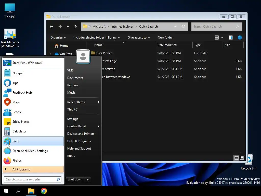Click the Windows Start button
This screenshot has width=261, height=196.
click(x=6, y=191)
